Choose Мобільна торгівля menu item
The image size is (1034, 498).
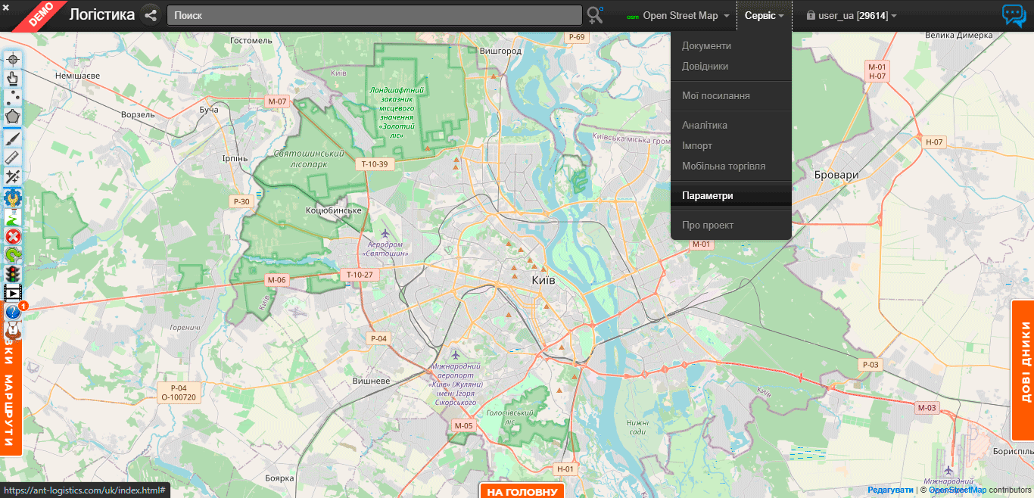coord(724,166)
